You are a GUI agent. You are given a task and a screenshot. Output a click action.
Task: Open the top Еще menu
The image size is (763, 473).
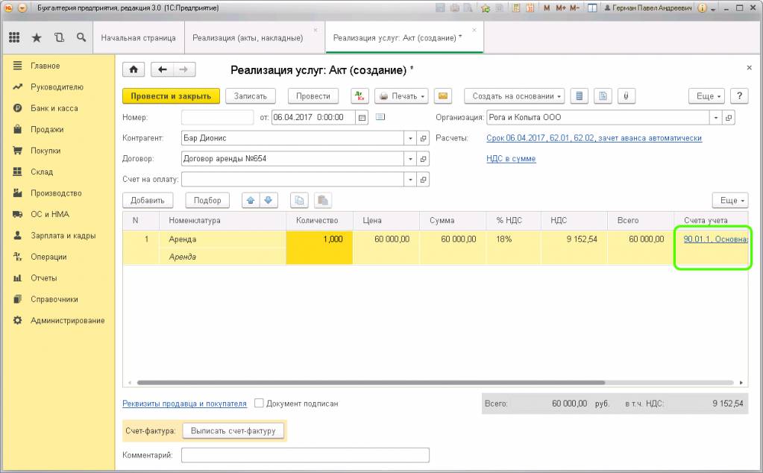tap(706, 95)
